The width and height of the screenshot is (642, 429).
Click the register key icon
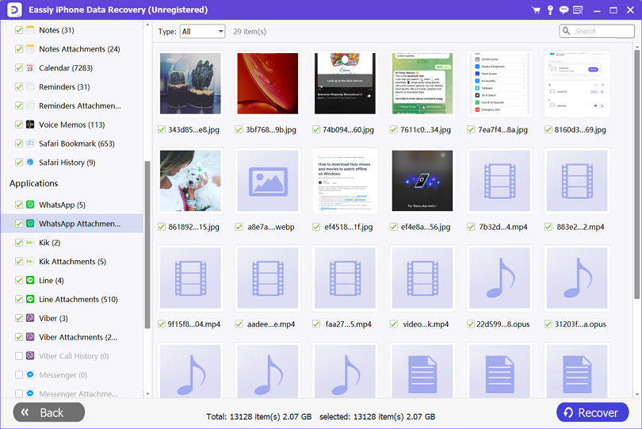[550, 10]
